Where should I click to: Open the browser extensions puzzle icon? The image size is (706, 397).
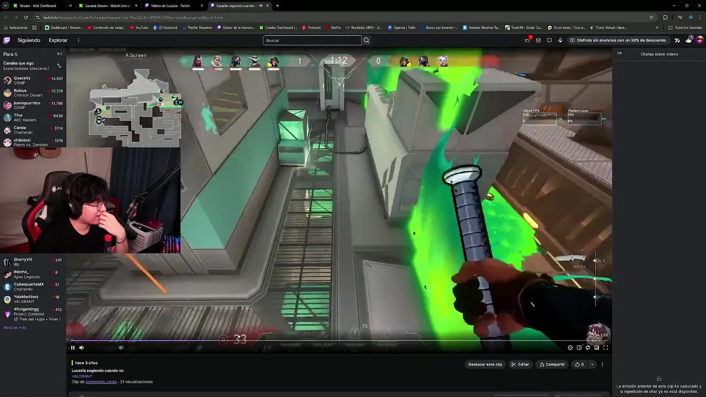coord(665,17)
